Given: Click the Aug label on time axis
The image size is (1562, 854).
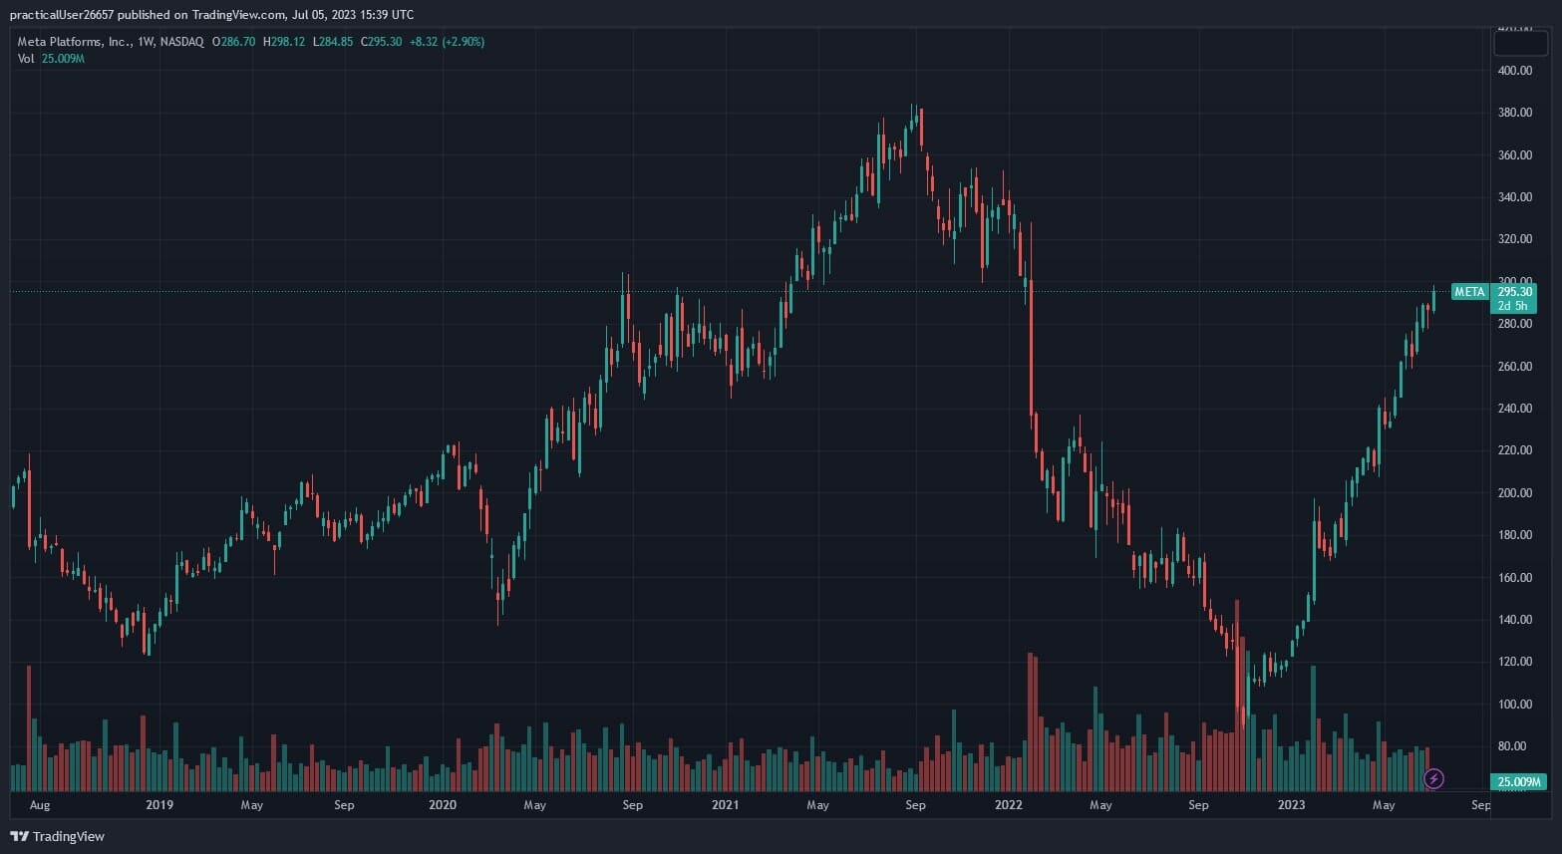Looking at the screenshot, I should [x=40, y=805].
